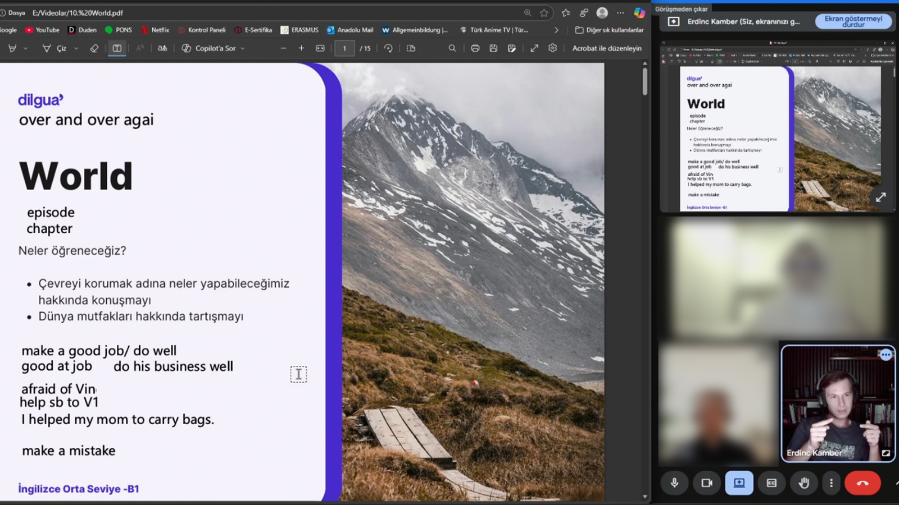
Task: Open the Diğer sık kullanılanlar folder
Action: pyautogui.click(x=610, y=30)
